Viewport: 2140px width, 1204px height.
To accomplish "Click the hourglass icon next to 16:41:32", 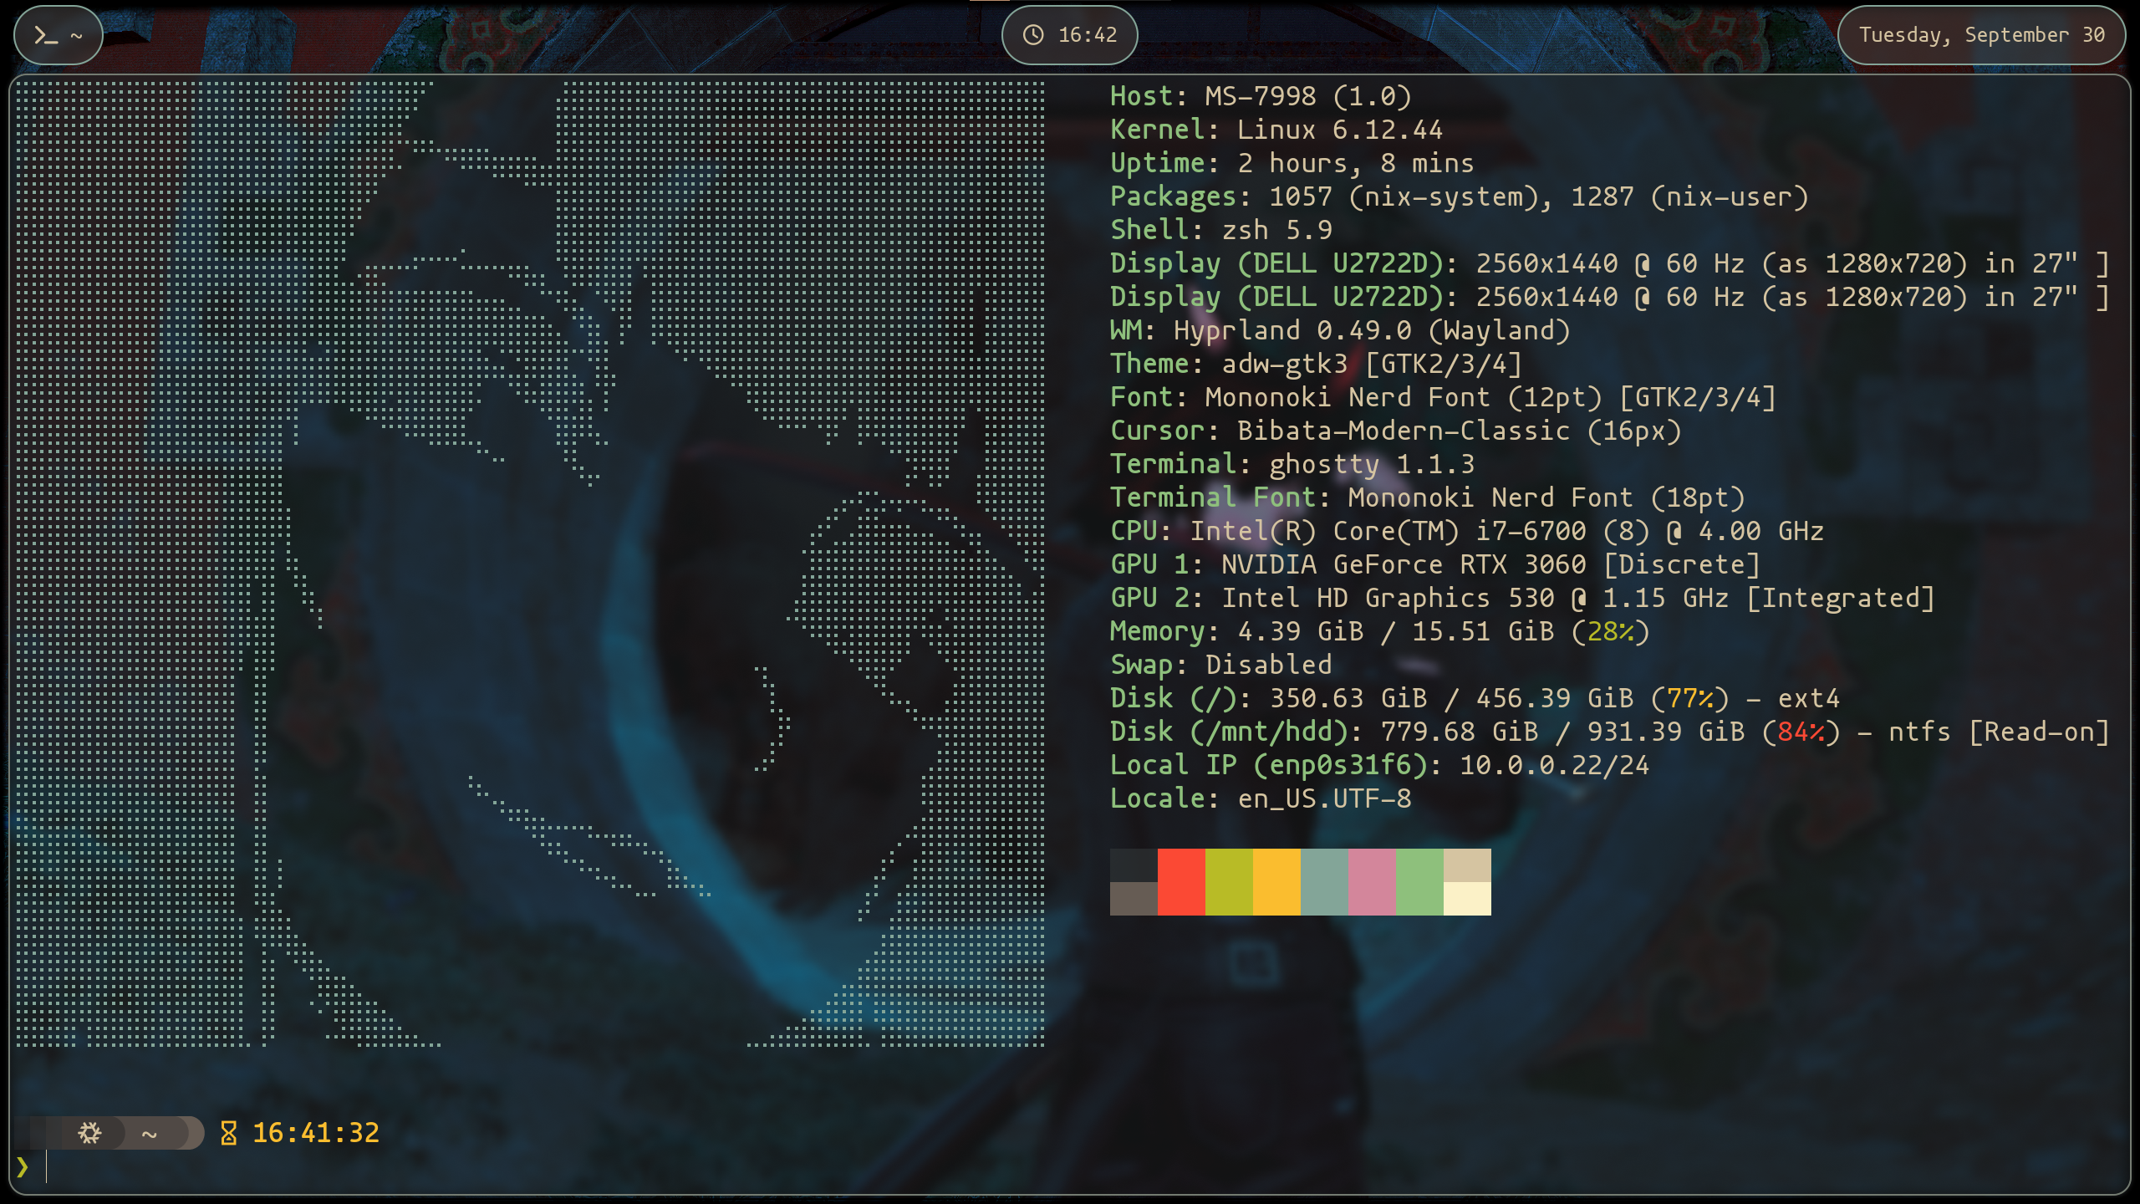I will (228, 1133).
